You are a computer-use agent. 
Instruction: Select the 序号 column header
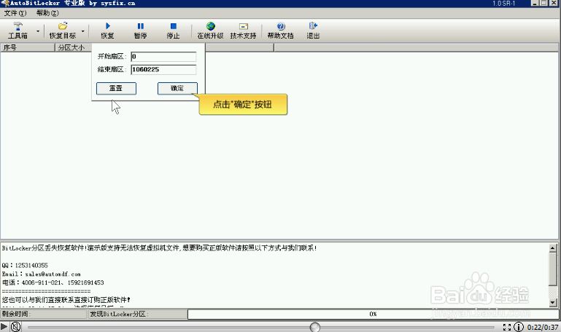(x=28, y=47)
